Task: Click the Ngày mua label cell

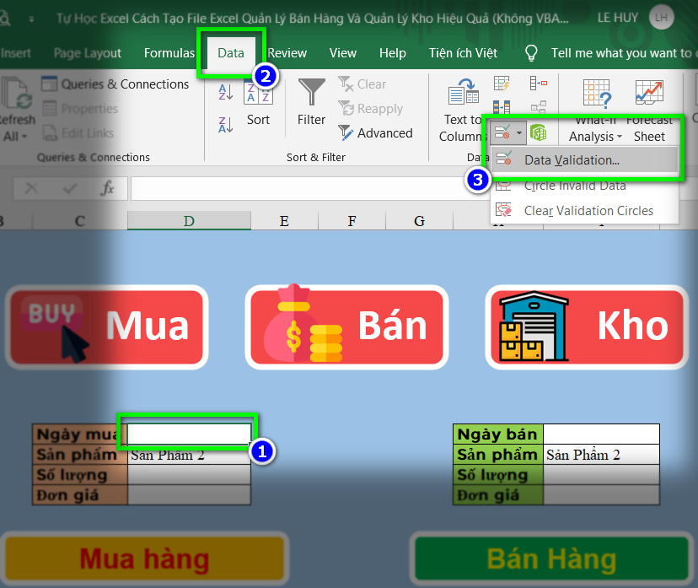Action: (80, 434)
